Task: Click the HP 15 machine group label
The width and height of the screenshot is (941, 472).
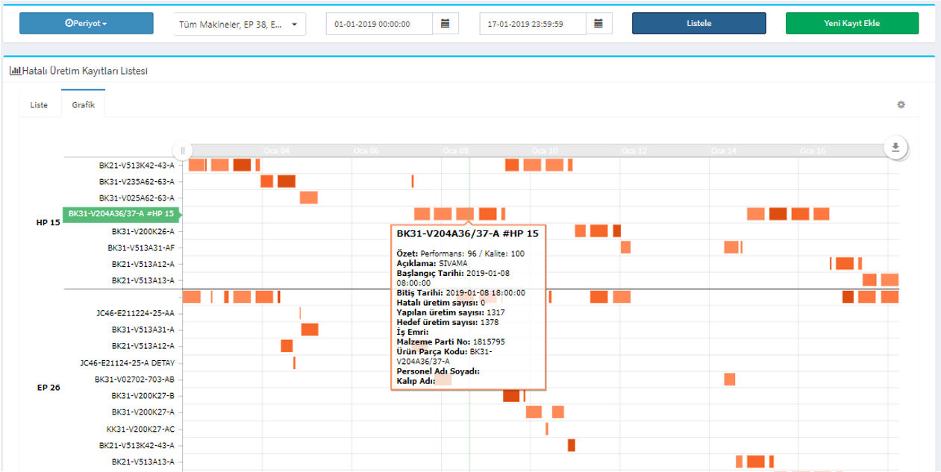Action: click(48, 223)
